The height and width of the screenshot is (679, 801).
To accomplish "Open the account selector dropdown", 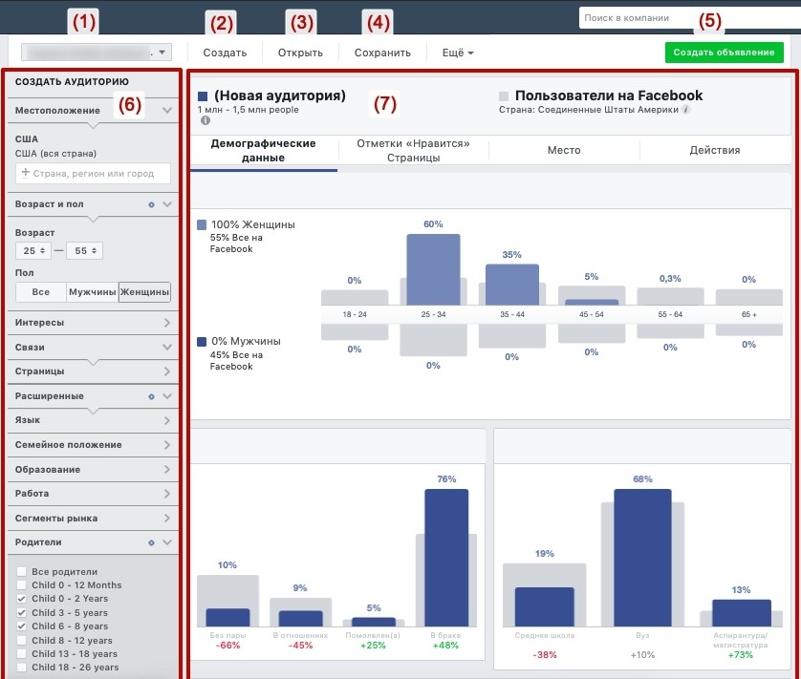I will [x=96, y=53].
